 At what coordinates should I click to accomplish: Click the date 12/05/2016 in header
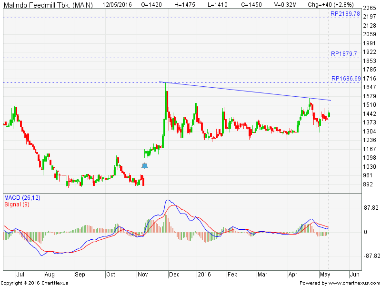tap(117, 4)
